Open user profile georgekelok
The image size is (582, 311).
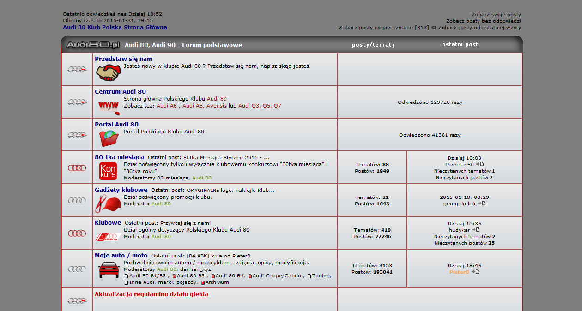point(460,203)
